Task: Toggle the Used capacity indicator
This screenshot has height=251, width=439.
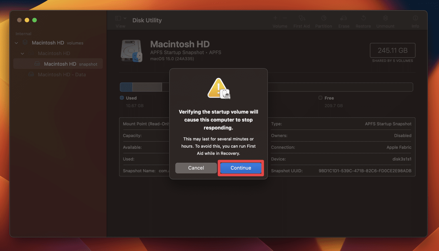Action: point(121,98)
